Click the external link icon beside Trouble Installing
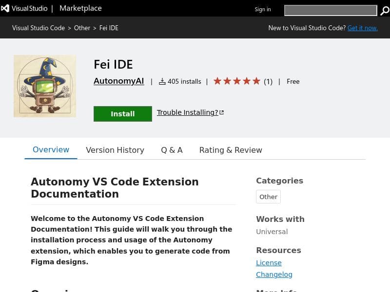The width and height of the screenshot is (390, 292). [222, 112]
